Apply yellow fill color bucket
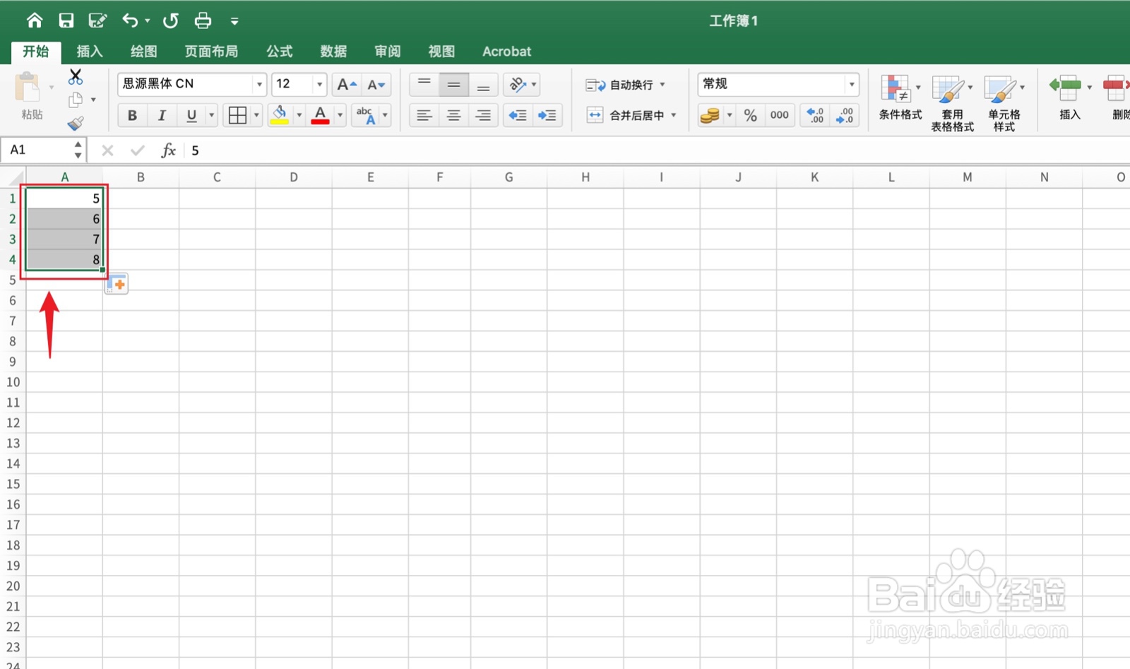Image resolution: width=1130 pixels, height=669 pixels. (280, 115)
